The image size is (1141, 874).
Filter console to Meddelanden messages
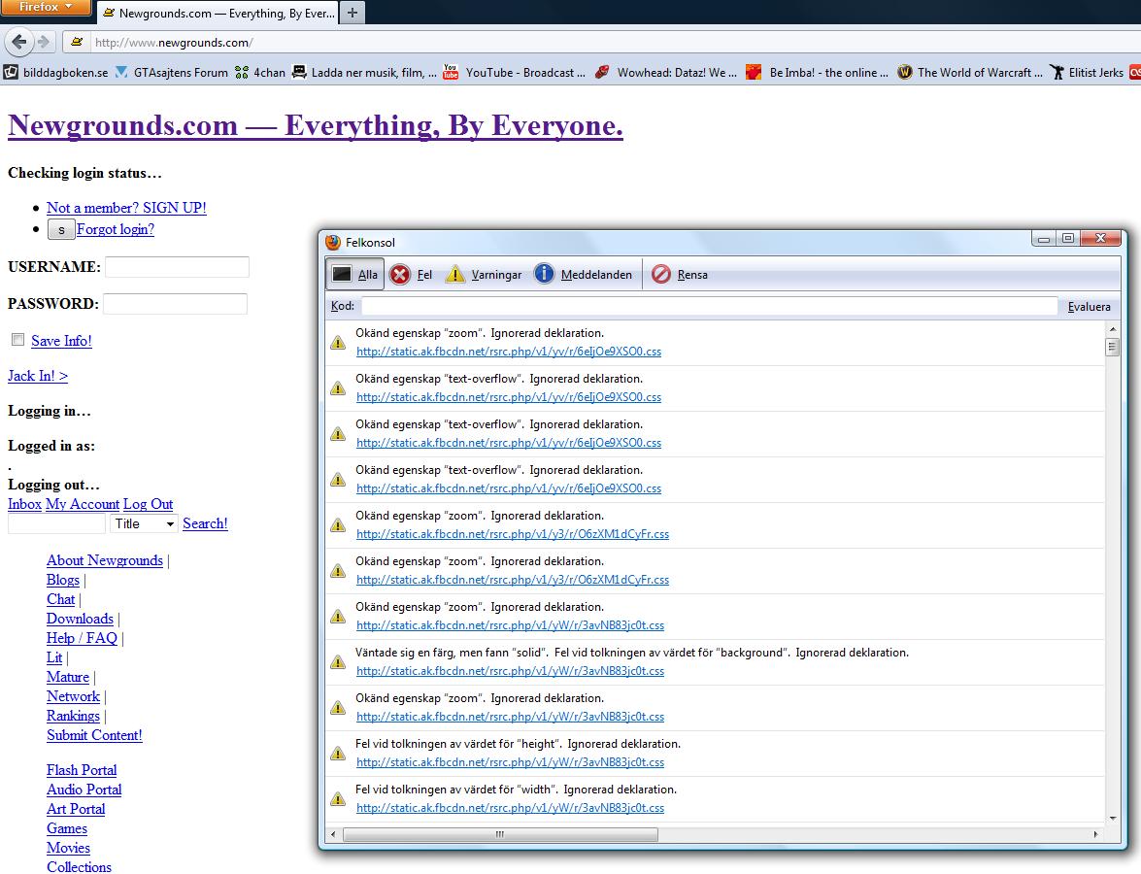584,275
